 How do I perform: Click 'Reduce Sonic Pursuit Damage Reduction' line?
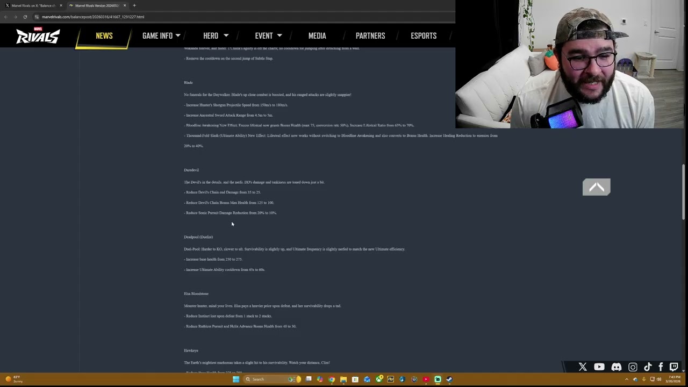tap(231, 213)
